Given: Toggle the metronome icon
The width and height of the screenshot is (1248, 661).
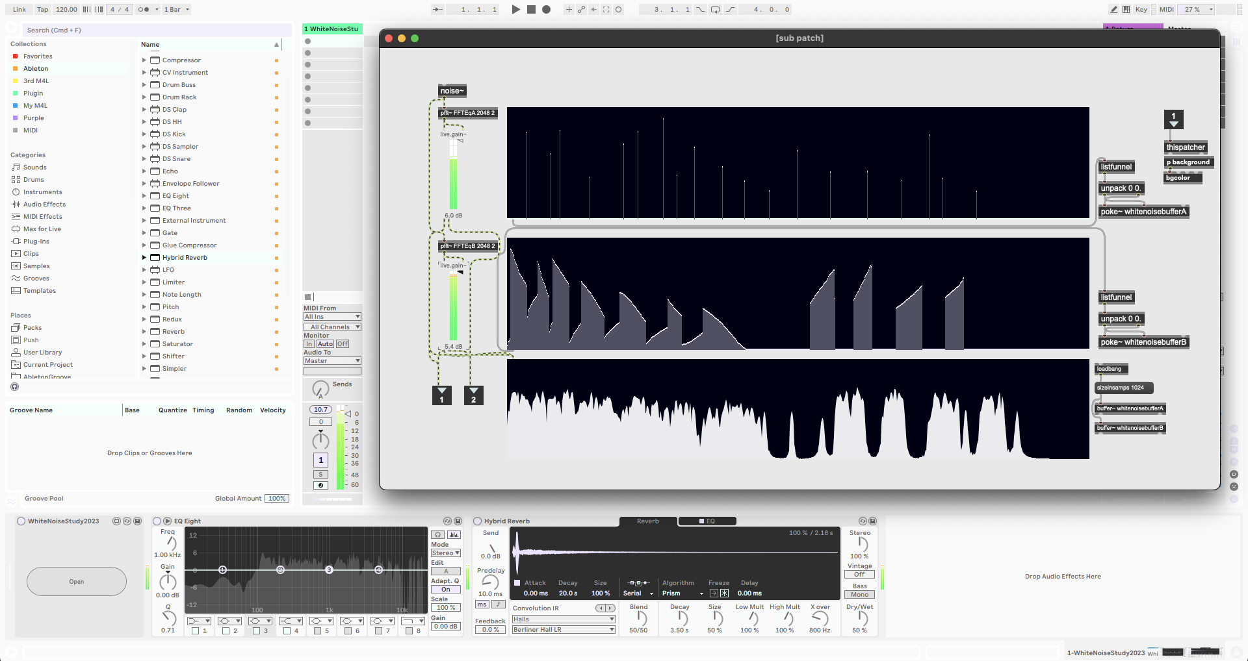Looking at the screenshot, I should (x=144, y=10).
